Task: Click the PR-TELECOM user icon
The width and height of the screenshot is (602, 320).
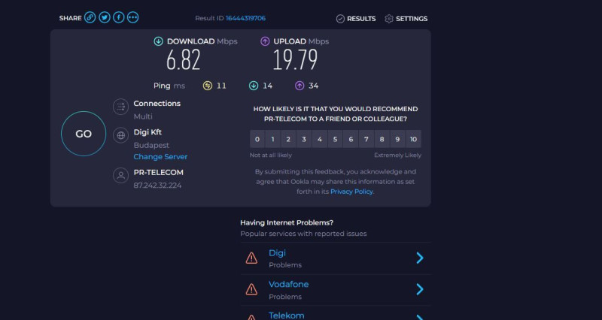Action: (120, 176)
